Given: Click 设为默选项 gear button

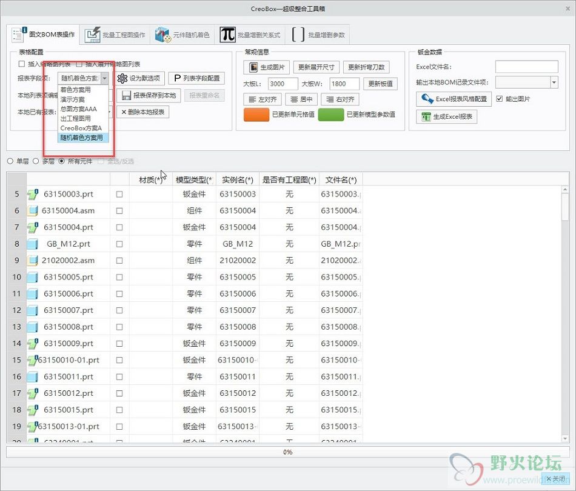Looking at the screenshot, I should click(x=139, y=78).
